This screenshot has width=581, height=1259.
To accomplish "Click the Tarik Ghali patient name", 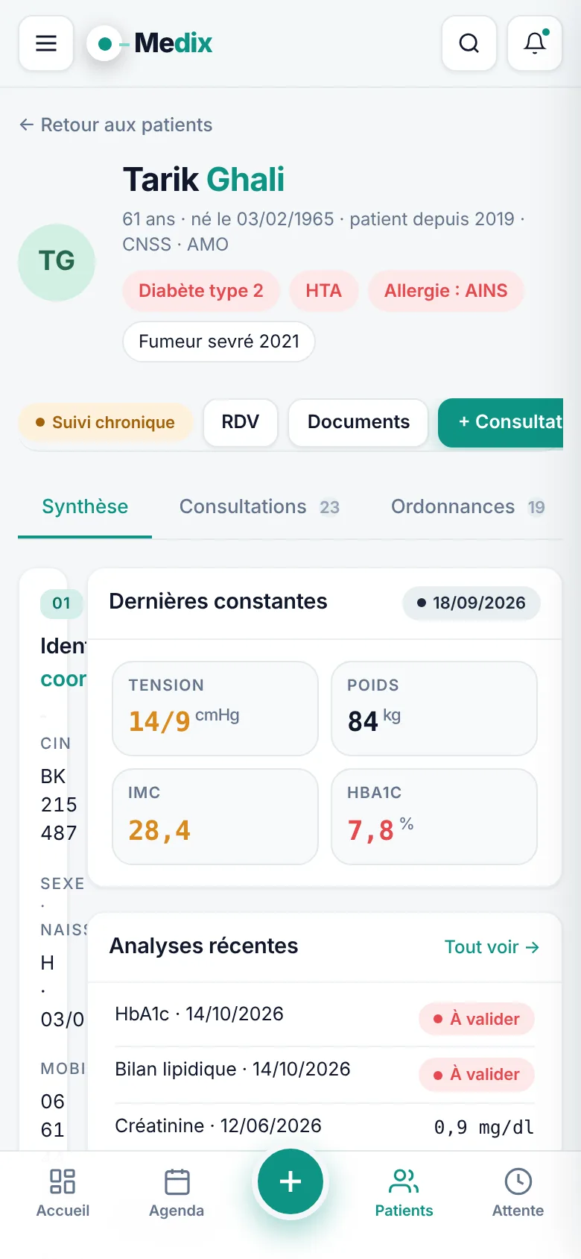I will click(x=203, y=179).
